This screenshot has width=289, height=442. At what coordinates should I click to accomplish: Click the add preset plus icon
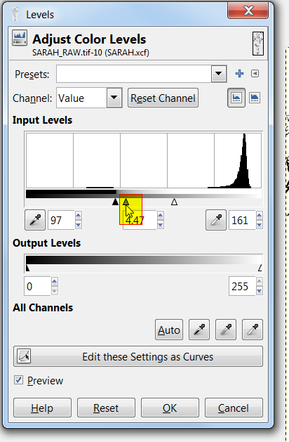click(239, 74)
